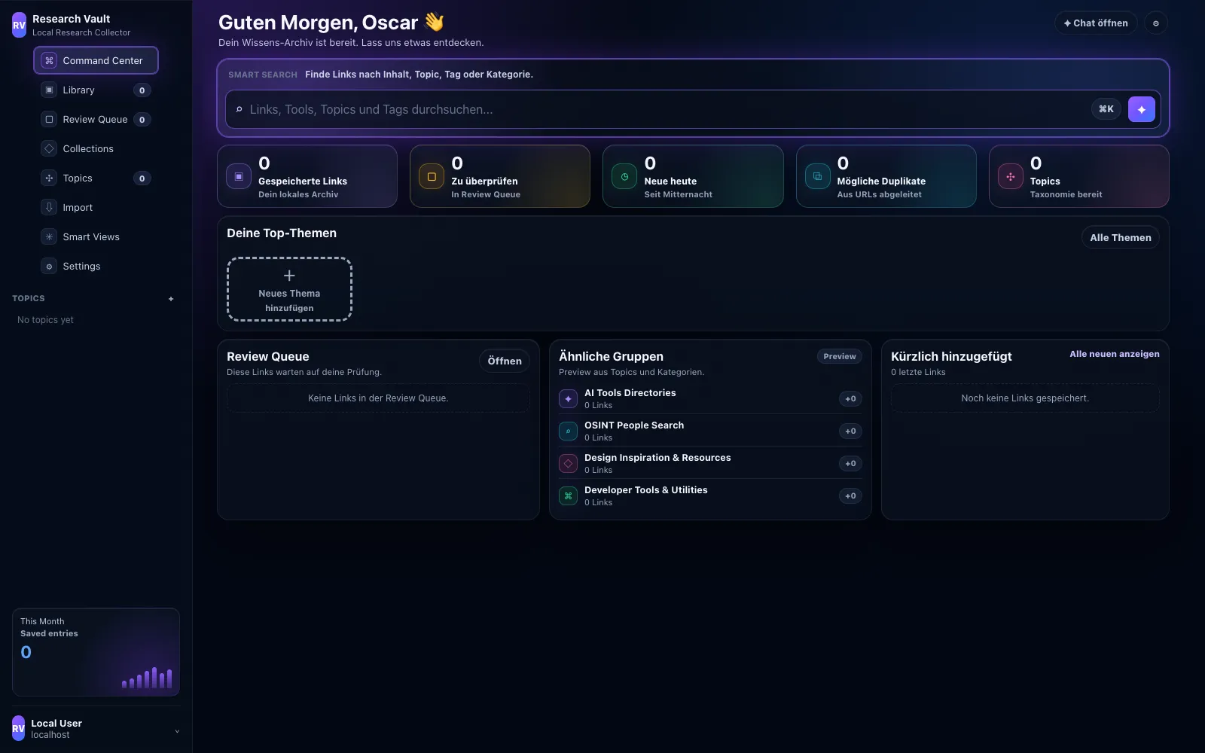
Task: Open the Command Center menu item
Action: pyautogui.click(x=96, y=60)
